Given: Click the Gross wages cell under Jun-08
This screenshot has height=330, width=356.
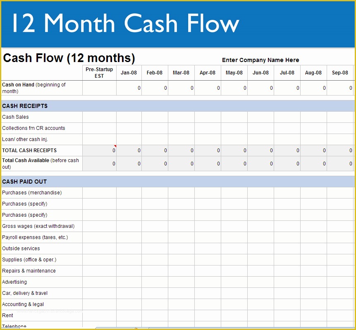Looking at the screenshot, I should pyautogui.click(x=260, y=226).
